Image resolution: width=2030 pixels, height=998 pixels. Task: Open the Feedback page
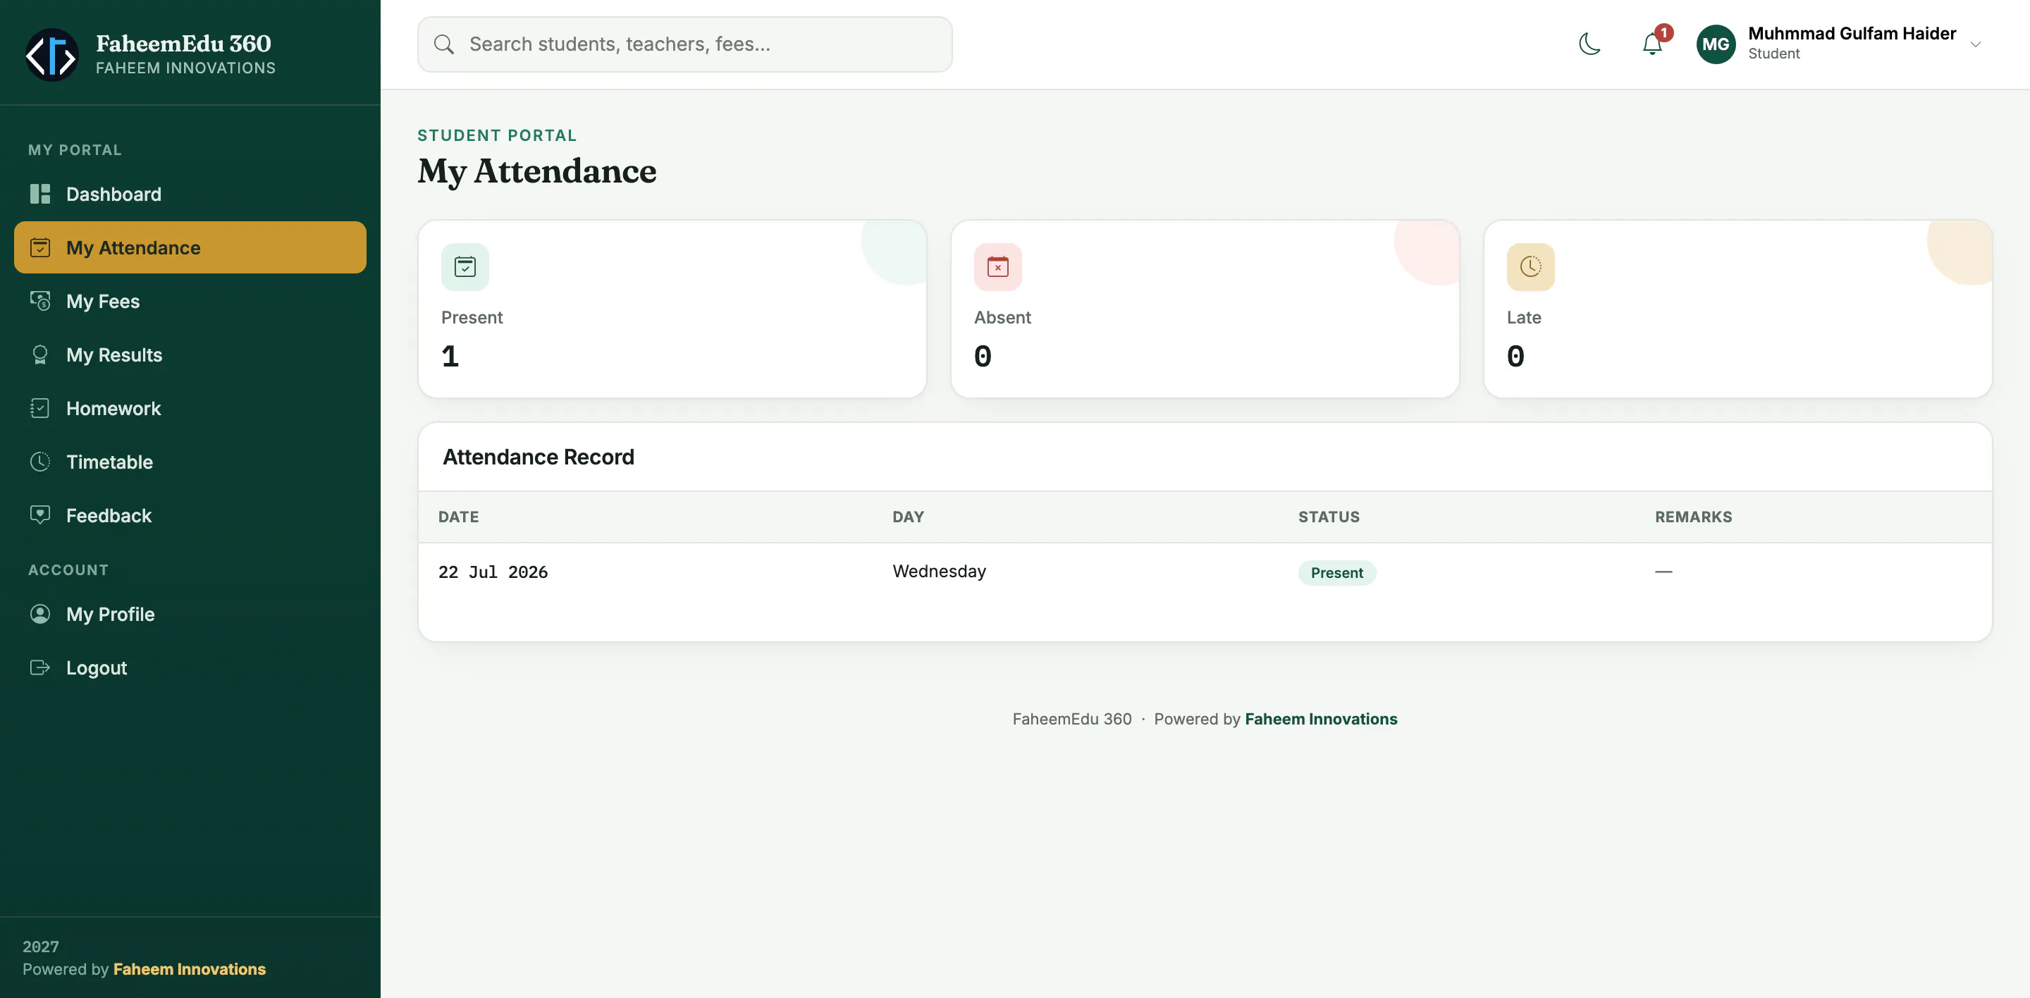pos(190,515)
